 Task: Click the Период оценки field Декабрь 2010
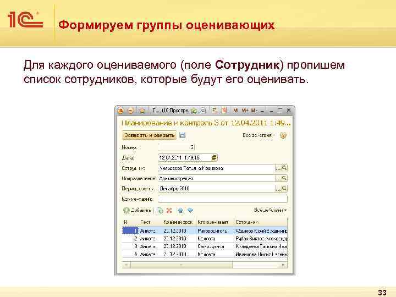pyautogui.click(x=217, y=189)
